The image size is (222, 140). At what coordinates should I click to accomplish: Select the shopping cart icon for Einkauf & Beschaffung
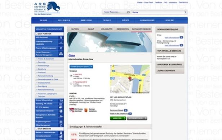(x=61, y=100)
